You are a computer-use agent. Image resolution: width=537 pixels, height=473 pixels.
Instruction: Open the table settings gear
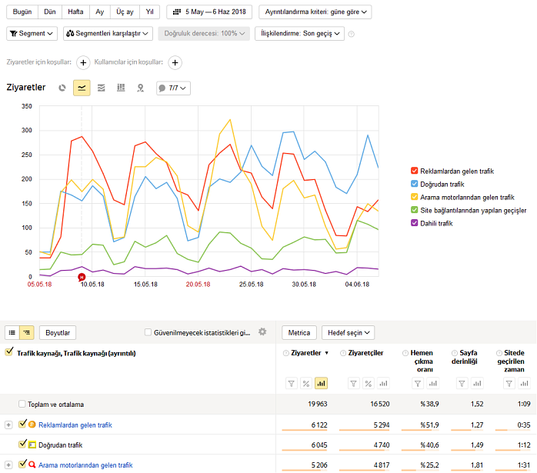(262, 331)
